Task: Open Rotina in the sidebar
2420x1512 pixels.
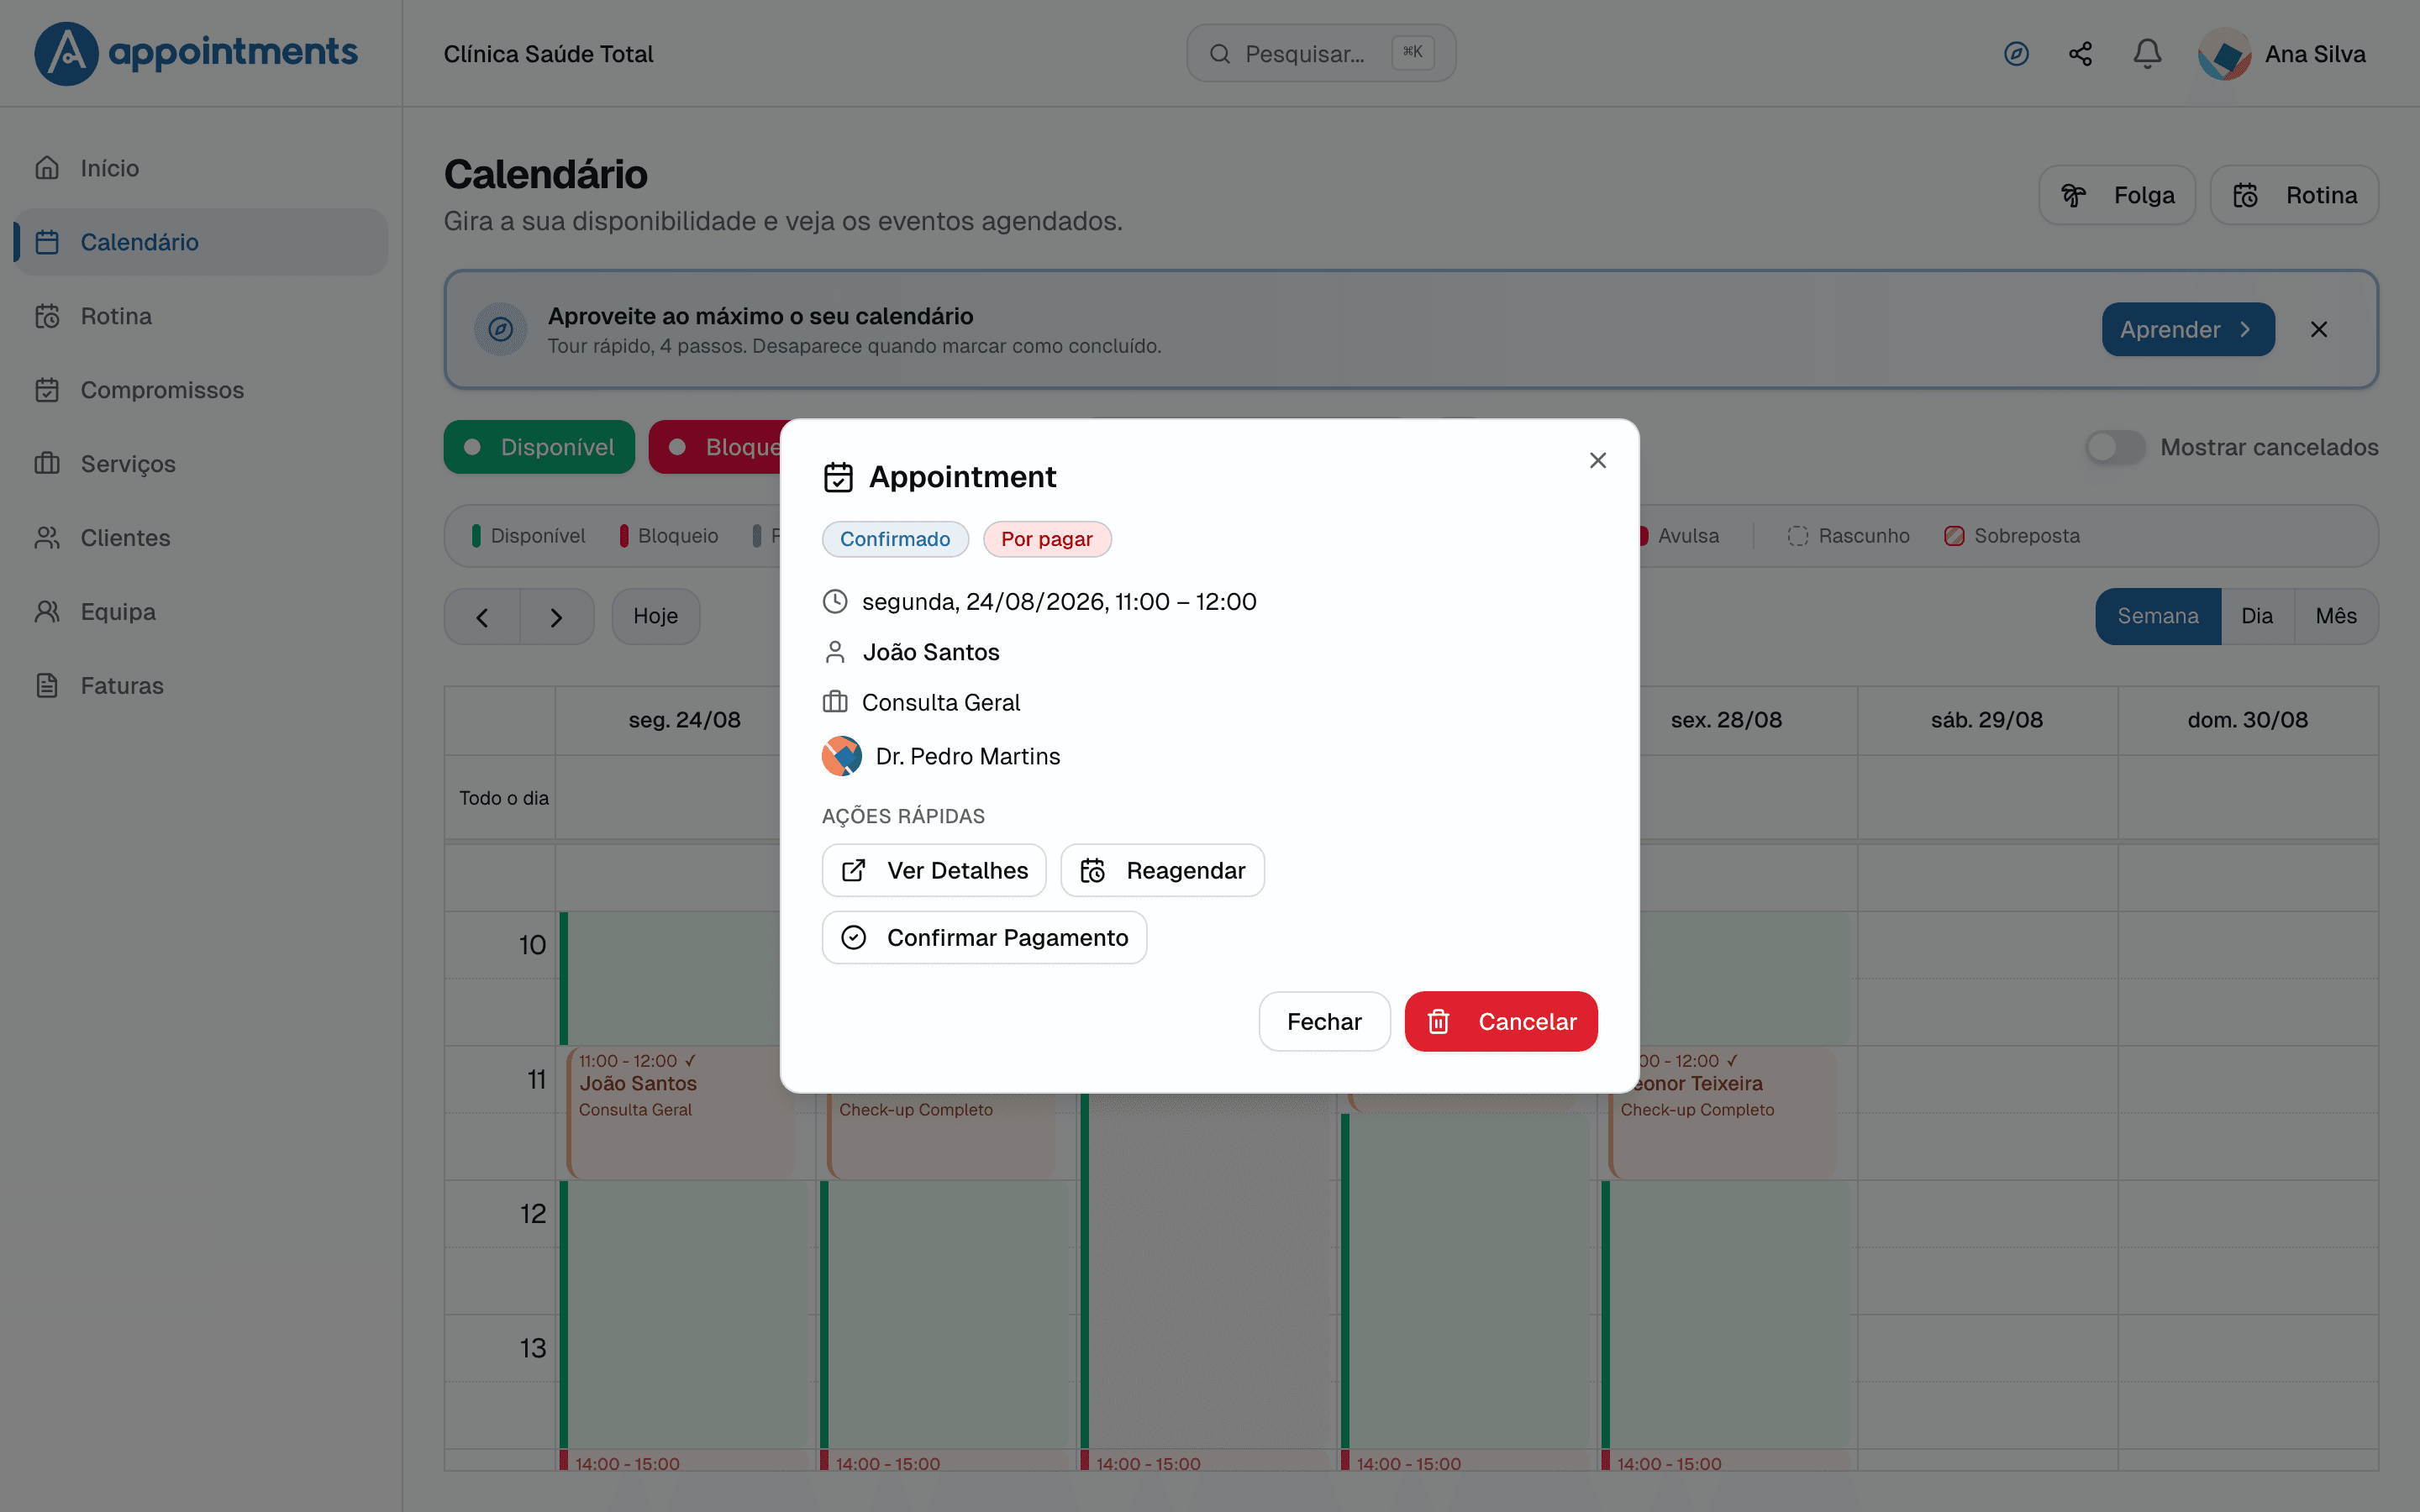Action: (200, 316)
